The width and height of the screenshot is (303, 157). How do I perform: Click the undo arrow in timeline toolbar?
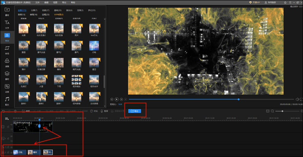[4, 111]
